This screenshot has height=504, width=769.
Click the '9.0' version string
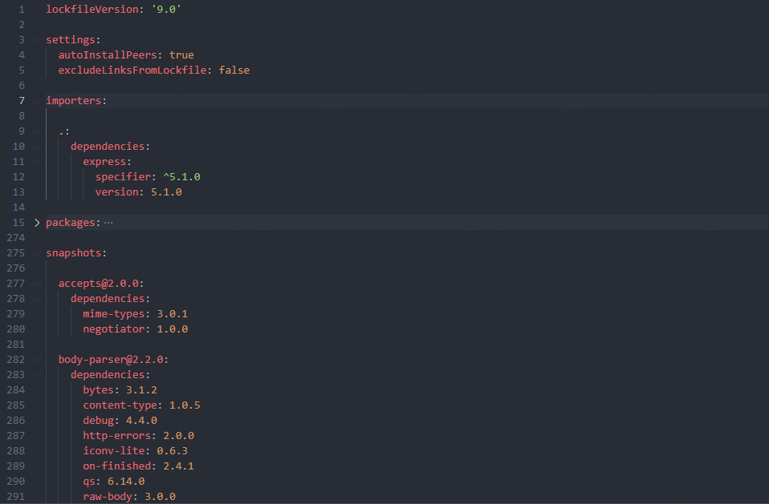click(166, 10)
